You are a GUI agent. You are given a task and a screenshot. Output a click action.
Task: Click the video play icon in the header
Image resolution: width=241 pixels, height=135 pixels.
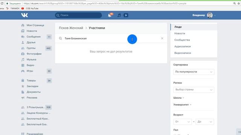click(x=126, y=15)
